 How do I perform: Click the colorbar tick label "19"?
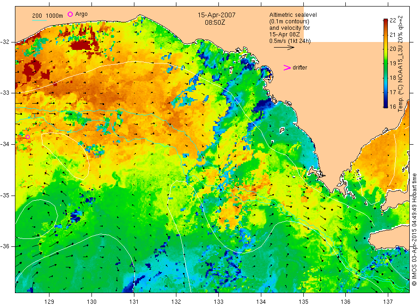click(392, 63)
